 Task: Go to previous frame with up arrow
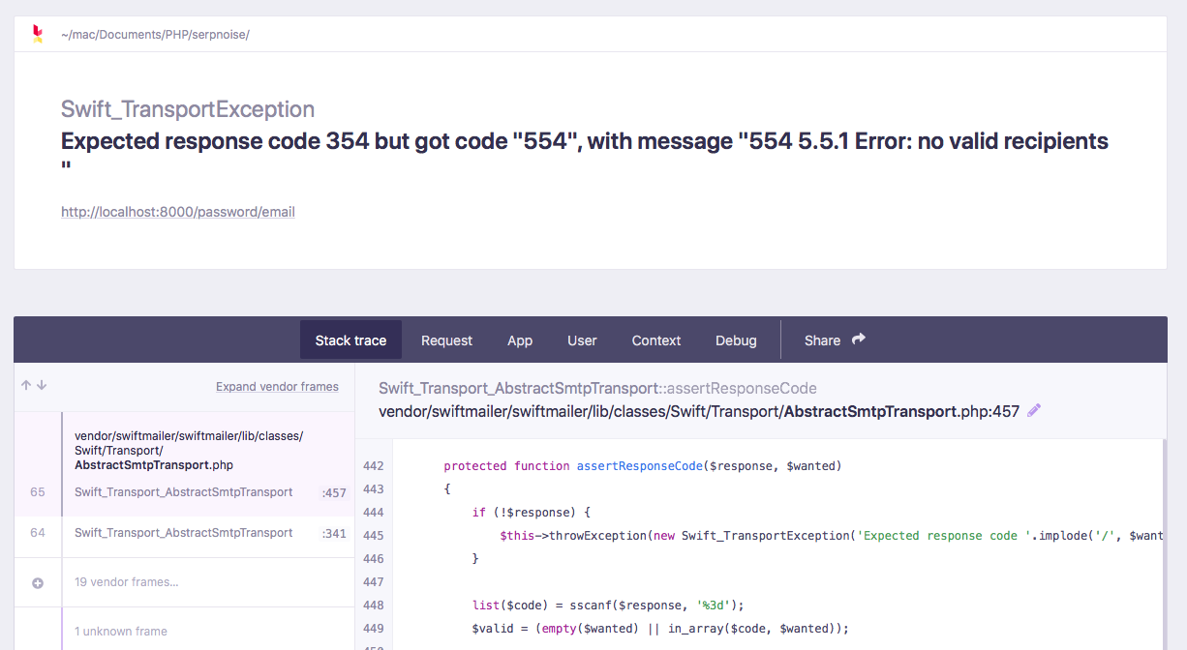[x=26, y=385]
